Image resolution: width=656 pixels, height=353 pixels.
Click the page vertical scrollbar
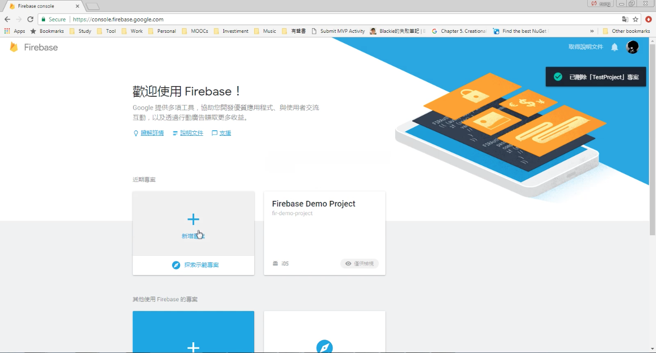pyautogui.click(x=652, y=138)
